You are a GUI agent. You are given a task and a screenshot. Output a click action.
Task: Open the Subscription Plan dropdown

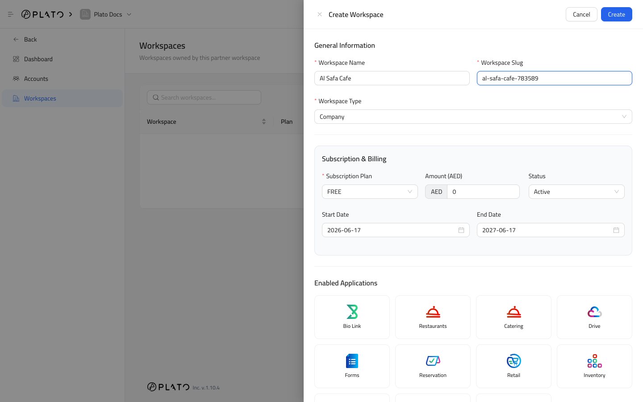pyautogui.click(x=370, y=192)
